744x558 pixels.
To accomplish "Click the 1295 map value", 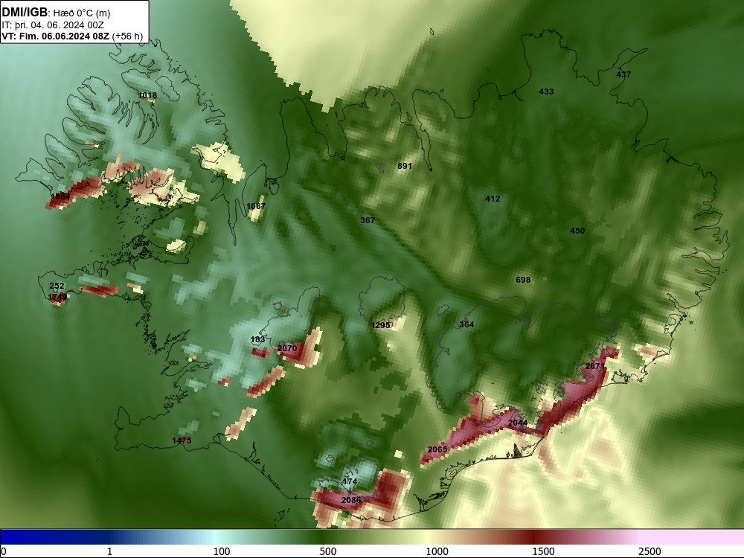I will 380,325.
